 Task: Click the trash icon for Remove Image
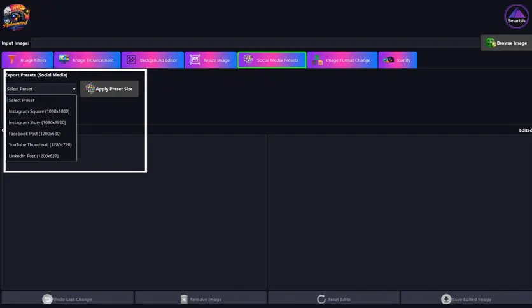coord(184,299)
